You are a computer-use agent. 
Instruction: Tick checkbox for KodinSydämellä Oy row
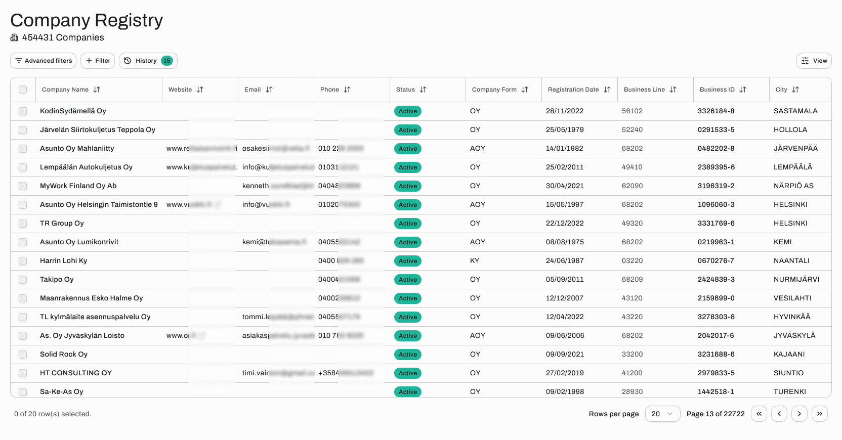[23, 111]
